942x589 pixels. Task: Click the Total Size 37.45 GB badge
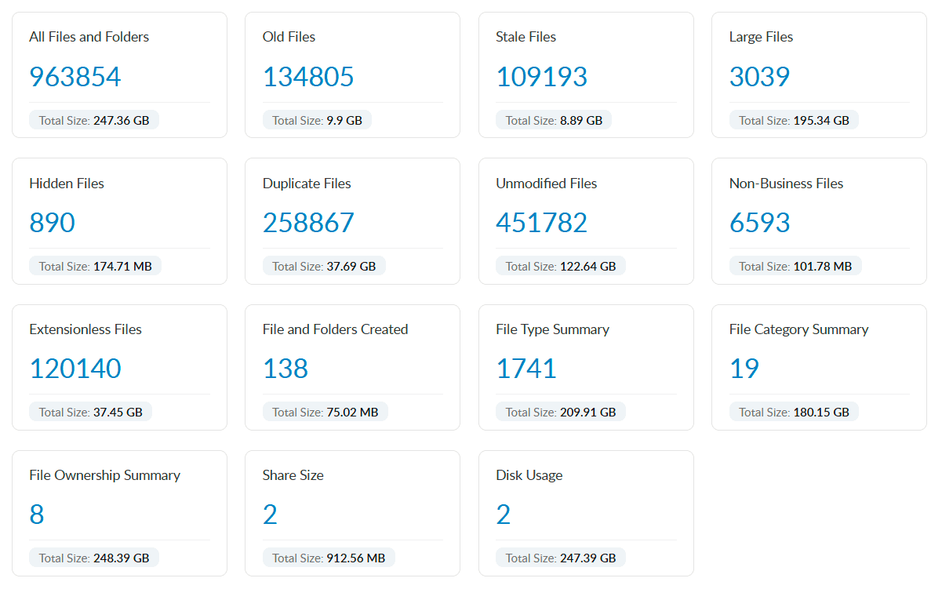[x=91, y=412]
